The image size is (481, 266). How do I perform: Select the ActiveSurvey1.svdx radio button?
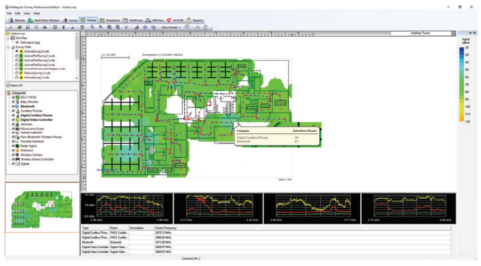click(x=17, y=78)
